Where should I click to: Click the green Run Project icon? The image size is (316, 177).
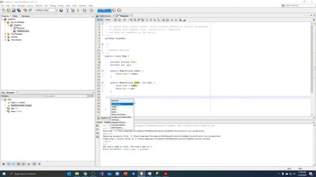[78, 10]
